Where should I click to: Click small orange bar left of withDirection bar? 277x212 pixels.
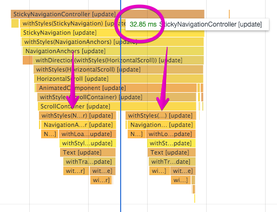pyautogui.click(x=28, y=60)
